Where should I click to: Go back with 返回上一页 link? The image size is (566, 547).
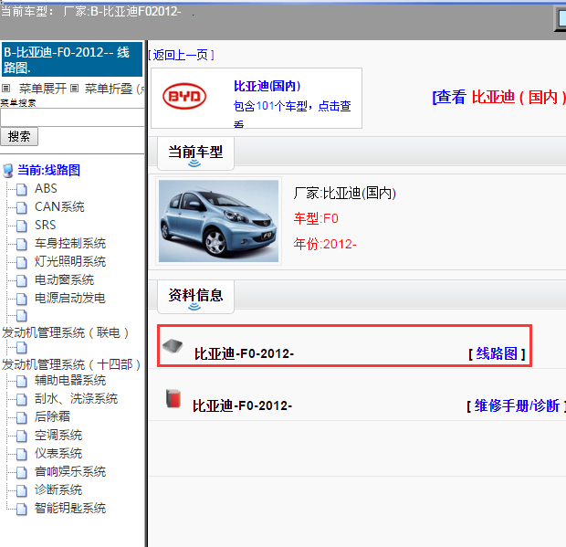[181, 55]
